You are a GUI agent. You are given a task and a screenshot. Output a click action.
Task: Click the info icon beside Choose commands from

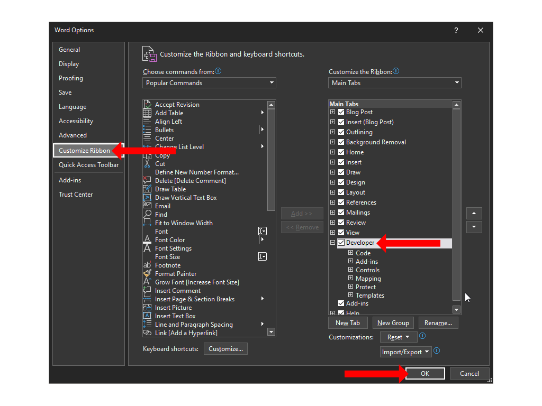[x=218, y=71]
